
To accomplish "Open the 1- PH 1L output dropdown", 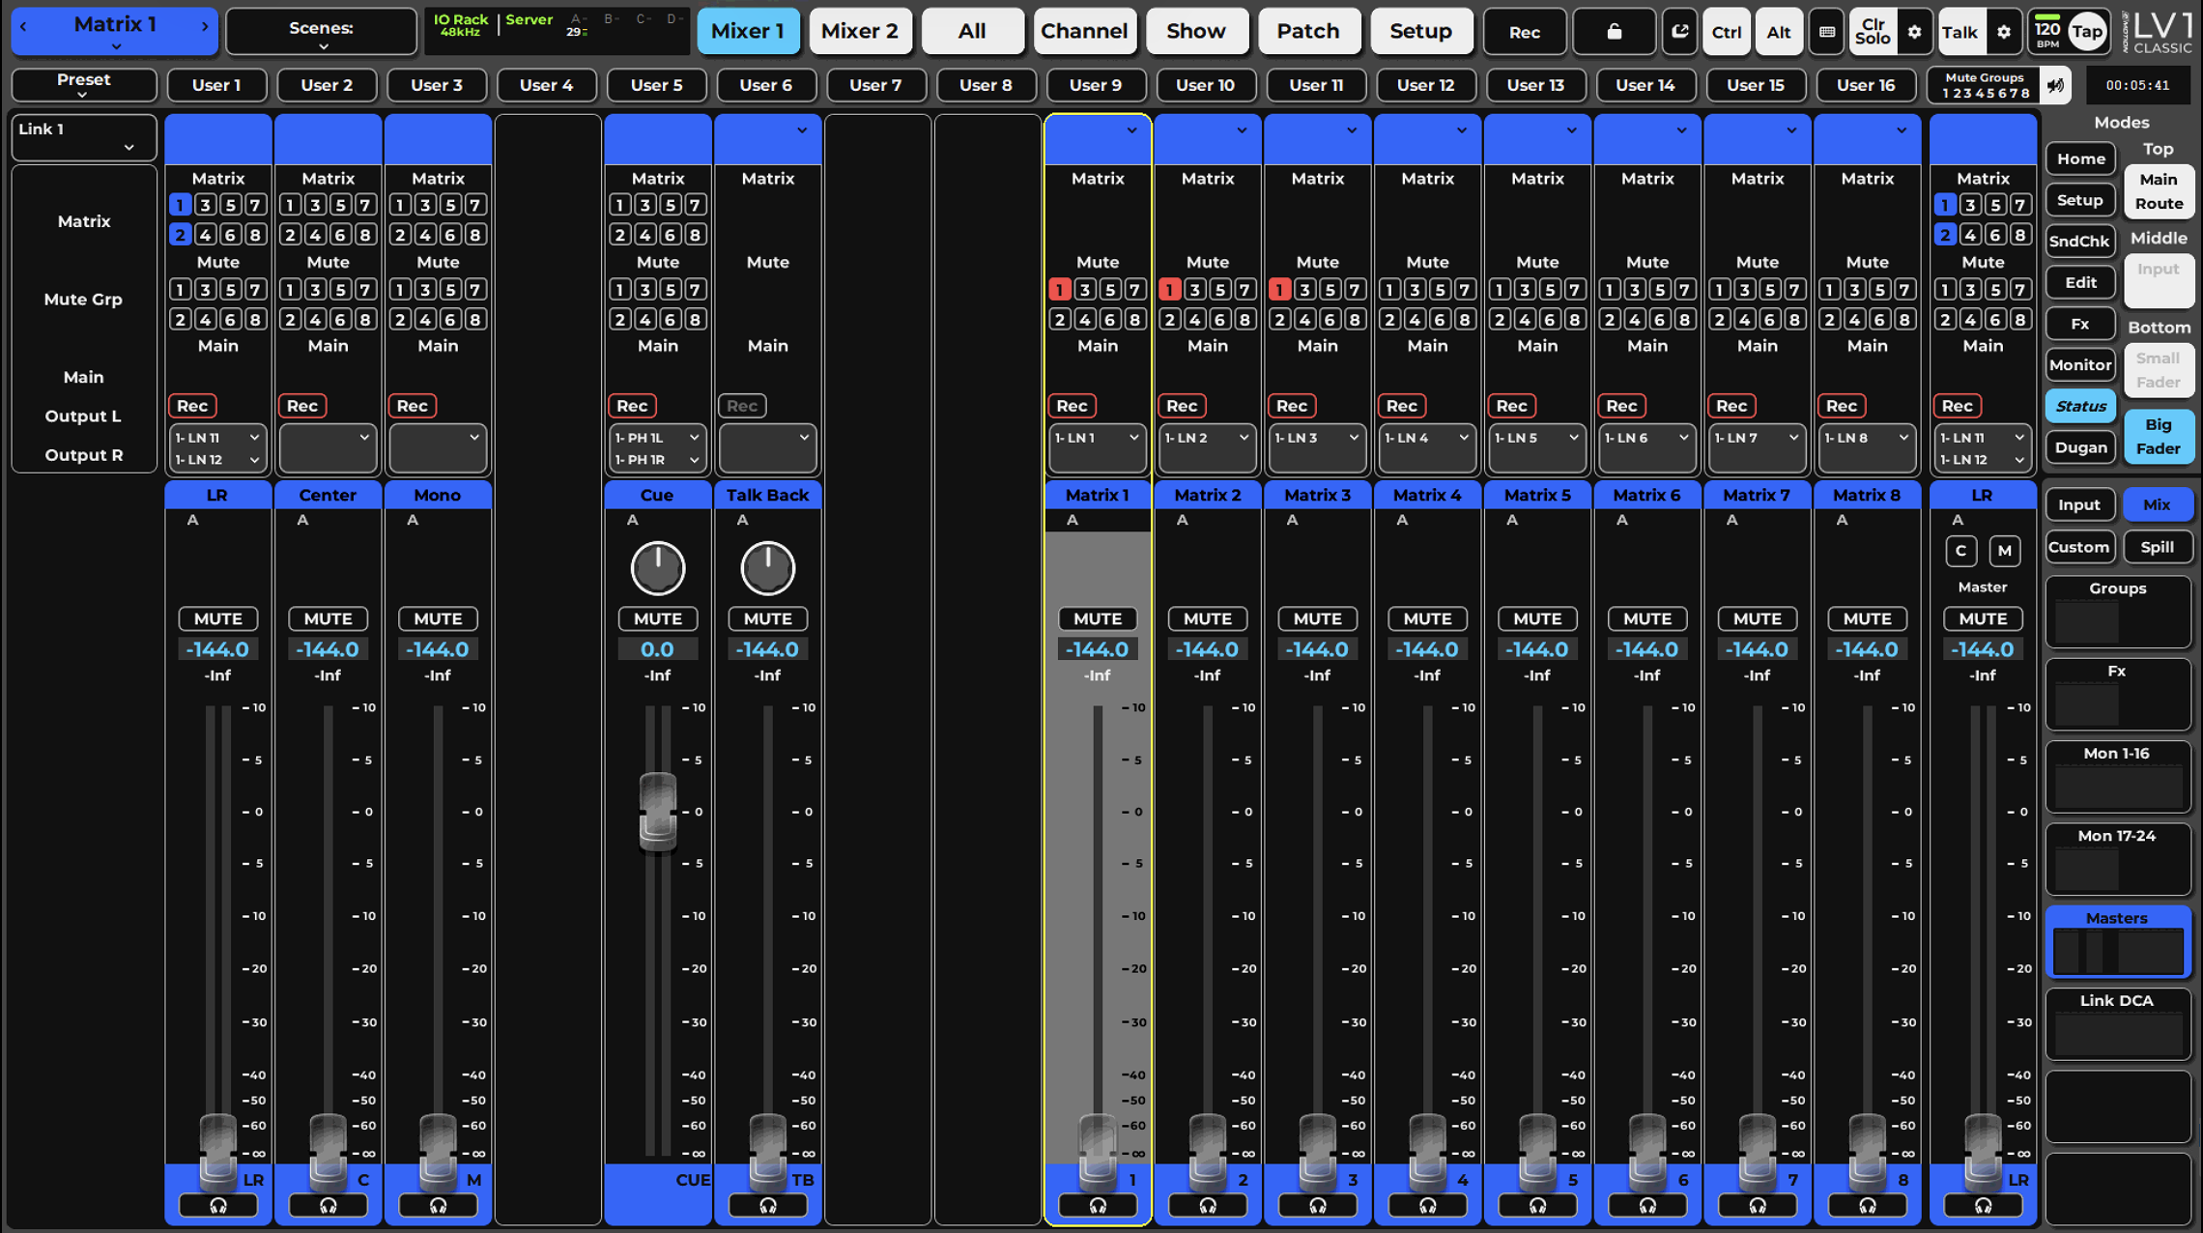I will tap(657, 439).
